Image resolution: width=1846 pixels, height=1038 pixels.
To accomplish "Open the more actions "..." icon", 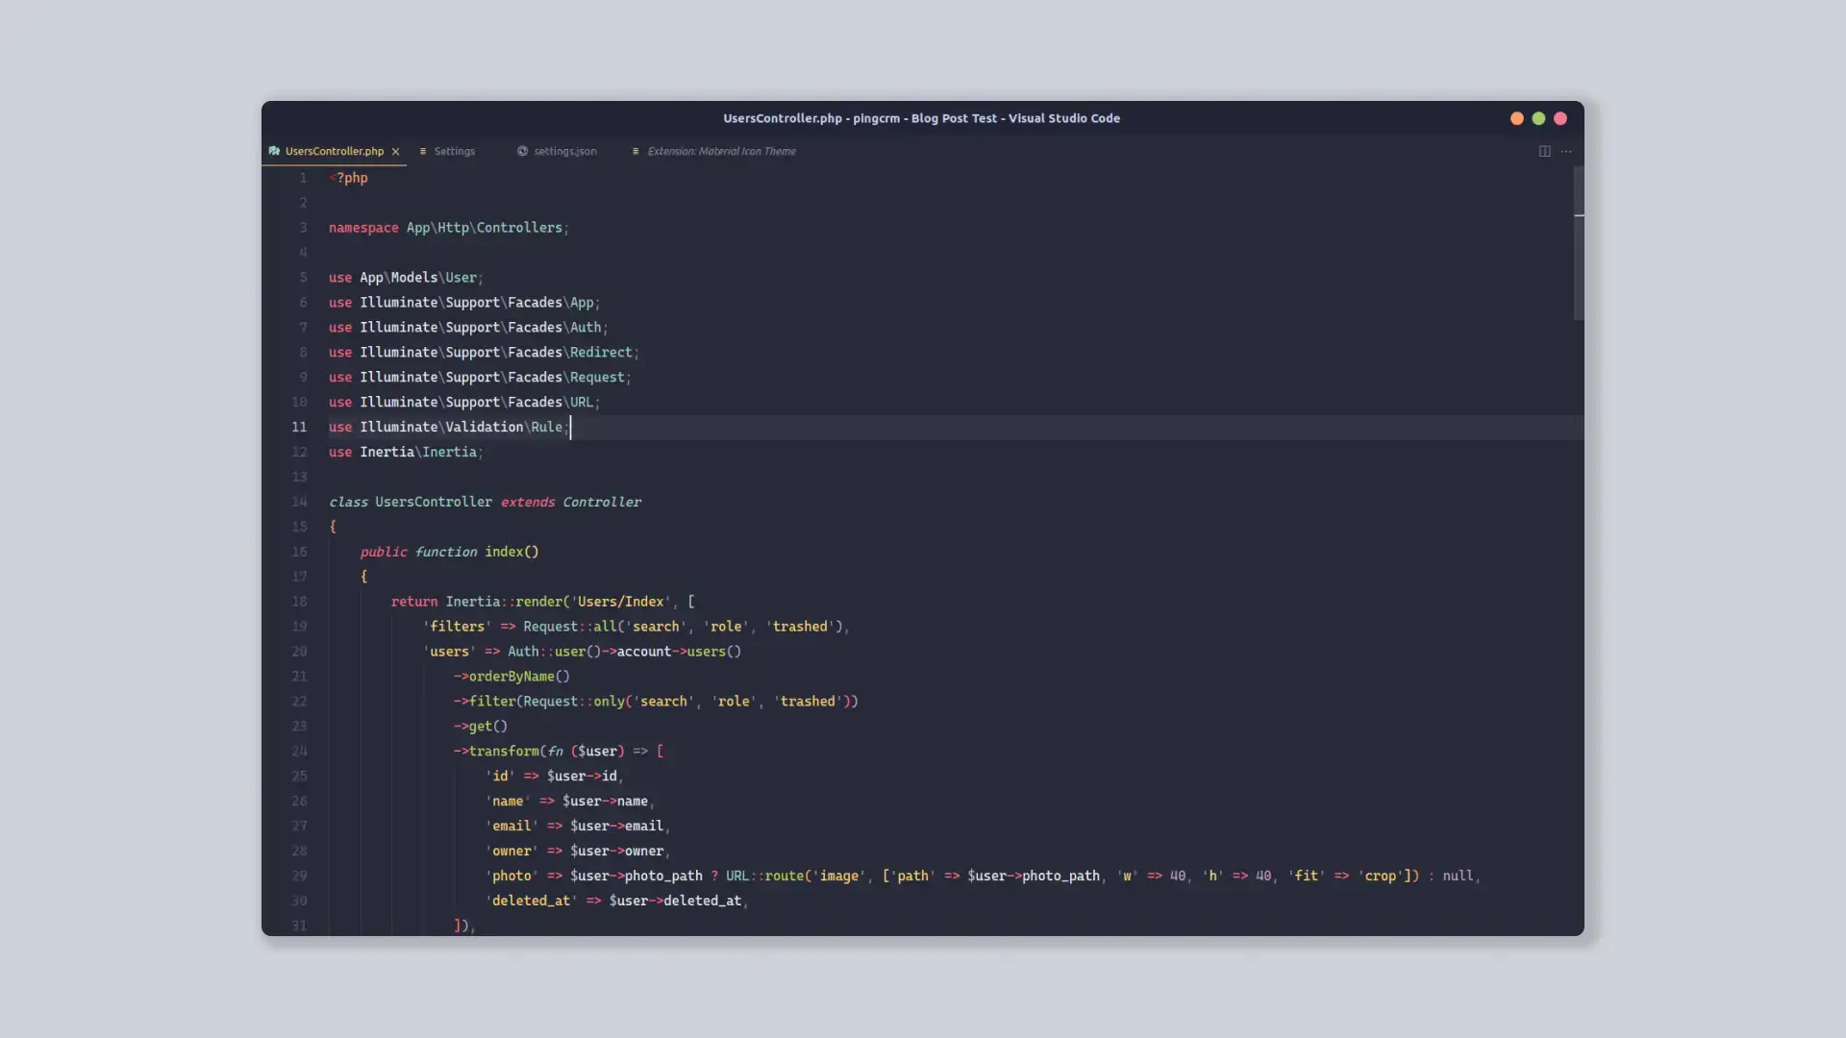I will click(x=1567, y=151).
